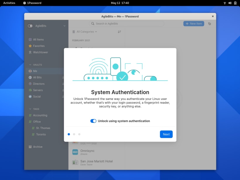
Task: Click the Watchtower tower icon
Action: pyautogui.click(x=30, y=52)
